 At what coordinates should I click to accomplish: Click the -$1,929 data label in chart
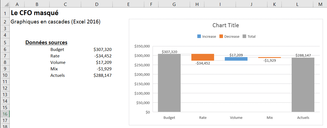click(x=270, y=60)
